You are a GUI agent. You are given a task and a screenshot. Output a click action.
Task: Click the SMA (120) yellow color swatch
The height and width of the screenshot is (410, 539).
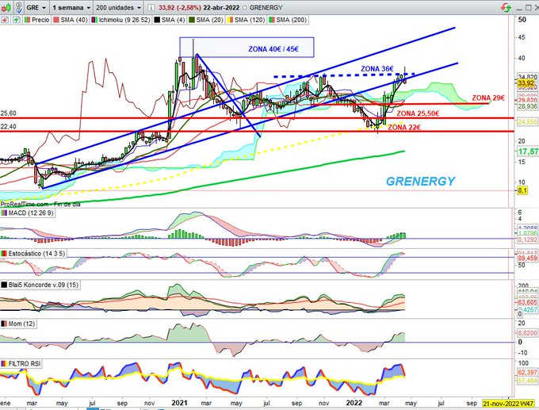click(x=231, y=20)
